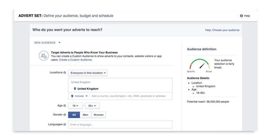The width and height of the screenshot is (270, 137).
Task: Click United Kingdom under Audience Details
Action: (x=206, y=86)
